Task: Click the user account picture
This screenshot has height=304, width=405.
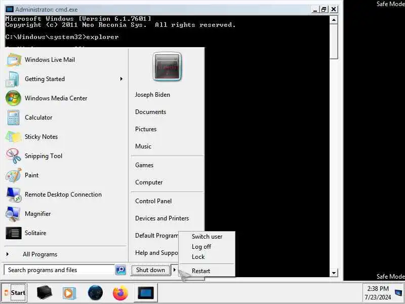Action: coord(167,66)
